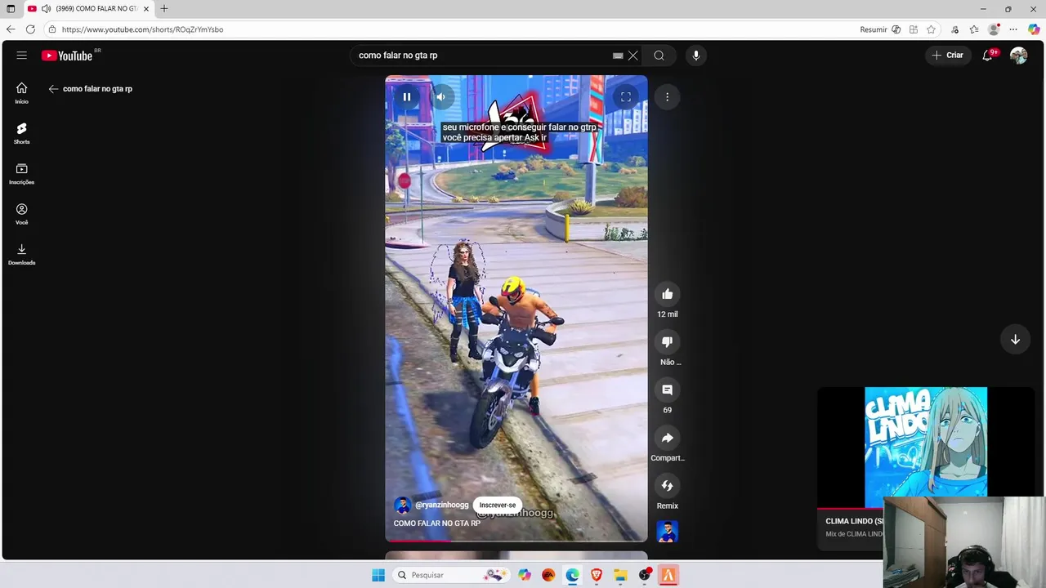Viewport: 1046px width, 588px height.
Task: Enter fullscreen for the Short
Action: [x=626, y=96]
